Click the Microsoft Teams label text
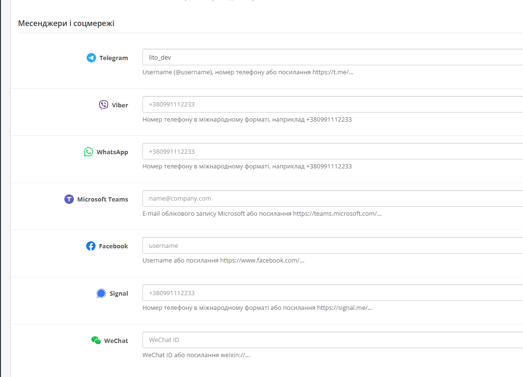This screenshot has width=523, height=377. click(x=103, y=199)
